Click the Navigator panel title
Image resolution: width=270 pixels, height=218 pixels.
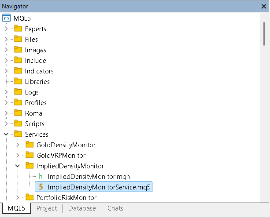click(15, 6)
